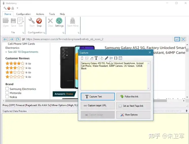Select the hand pointer icon in Capture toolbar
The image size is (189, 144).
click(x=102, y=58)
